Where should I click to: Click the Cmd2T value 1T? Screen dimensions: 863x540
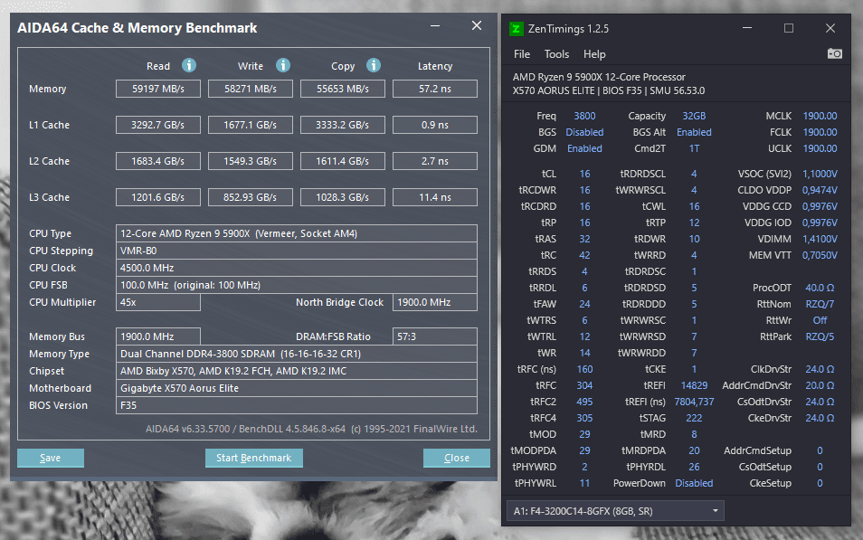coord(694,148)
